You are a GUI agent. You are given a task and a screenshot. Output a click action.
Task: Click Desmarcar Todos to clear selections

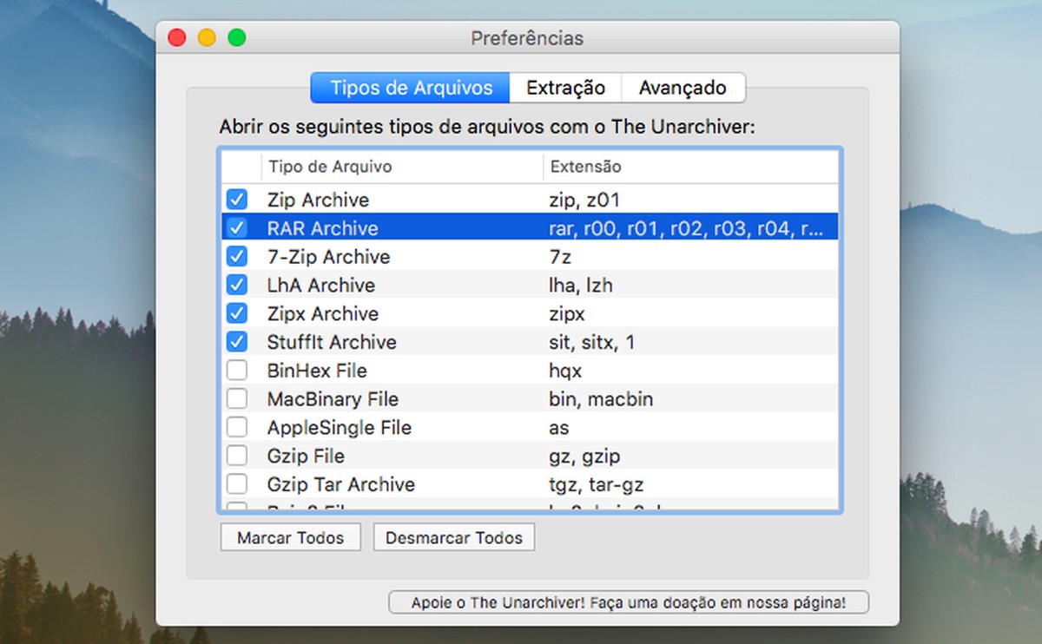[454, 537]
